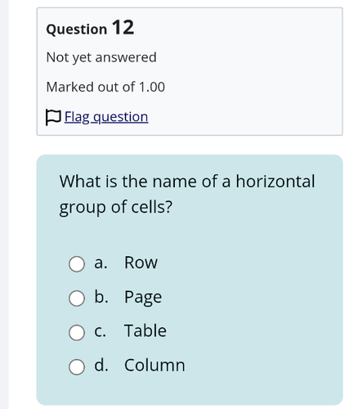The height and width of the screenshot is (409, 349).
Task: Click the letter a. beside Row
Action: [x=101, y=263]
